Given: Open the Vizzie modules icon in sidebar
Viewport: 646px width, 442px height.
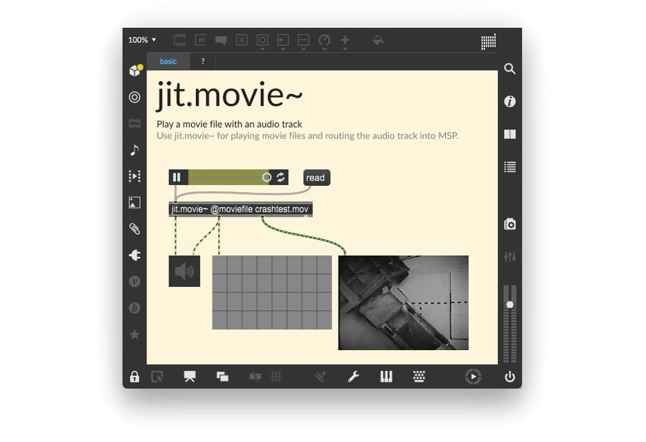Looking at the screenshot, I should pos(134,282).
